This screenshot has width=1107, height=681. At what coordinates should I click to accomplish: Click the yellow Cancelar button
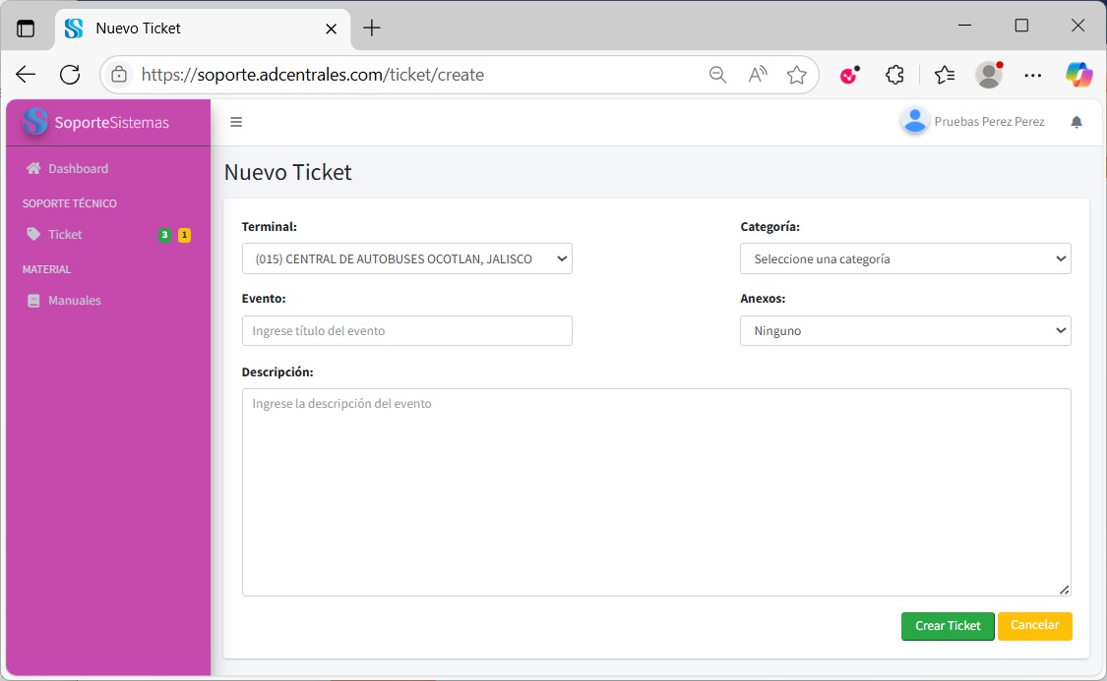[x=1034, y=626]
